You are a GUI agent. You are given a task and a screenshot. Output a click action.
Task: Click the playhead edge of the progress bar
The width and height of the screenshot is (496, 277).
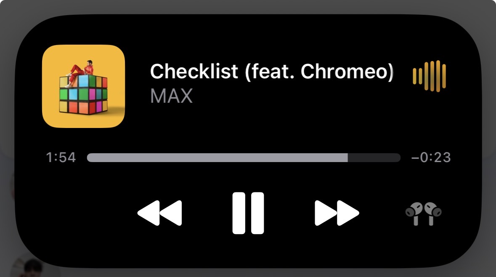347,157
